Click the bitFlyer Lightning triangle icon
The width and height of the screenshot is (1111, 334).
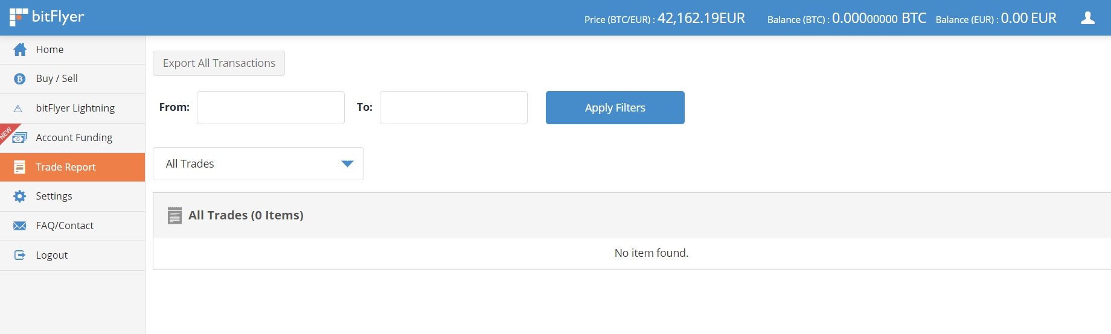tap(18, 109)
